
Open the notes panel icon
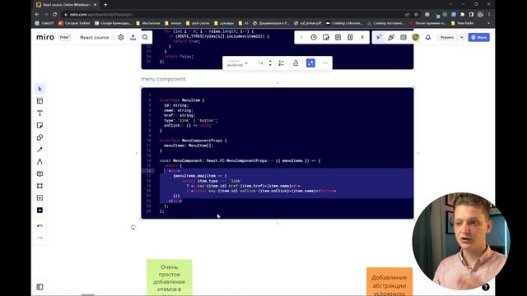338,37
